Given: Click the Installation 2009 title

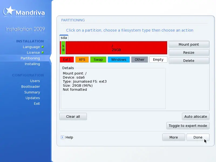Looking at the screenshot, I should (x=25, y=29).
